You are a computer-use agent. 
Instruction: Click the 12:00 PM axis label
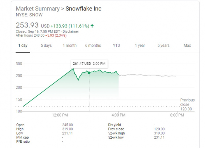click(60, 115)
